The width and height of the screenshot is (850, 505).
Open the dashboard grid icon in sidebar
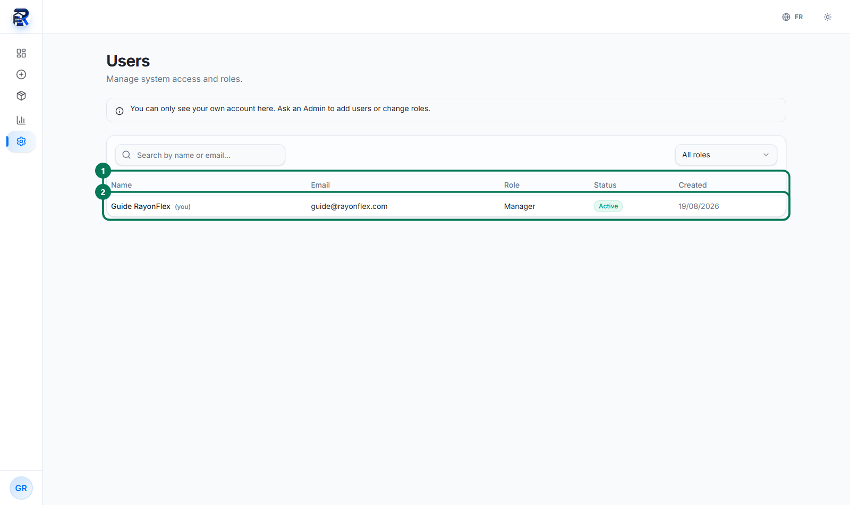[21, 53]
